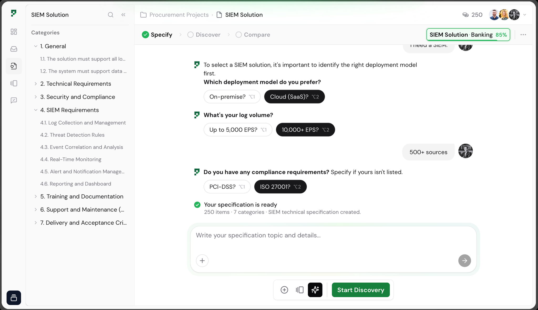
Task: Open the dashboard grid icon in left rail
Action: [14, 32]
